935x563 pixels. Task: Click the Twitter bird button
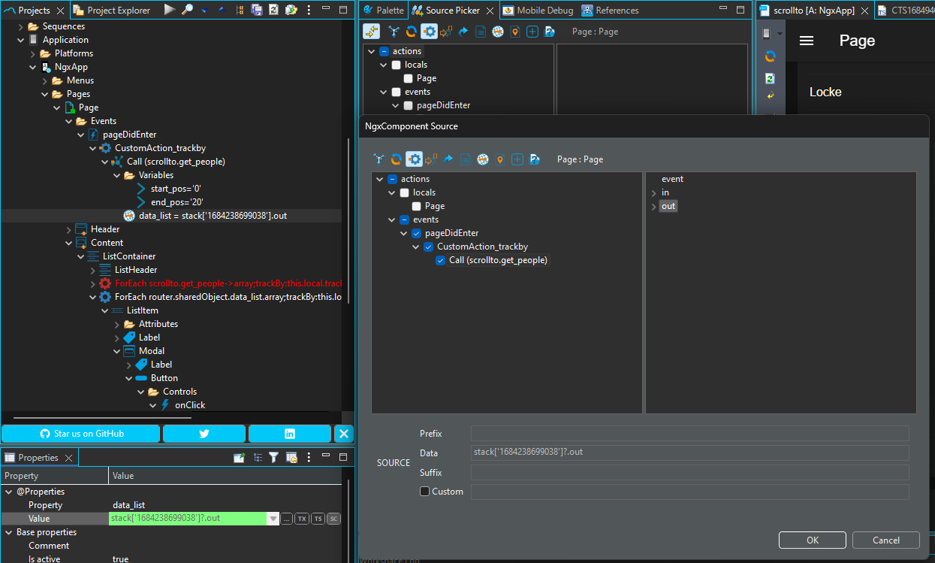pos(204,434)
